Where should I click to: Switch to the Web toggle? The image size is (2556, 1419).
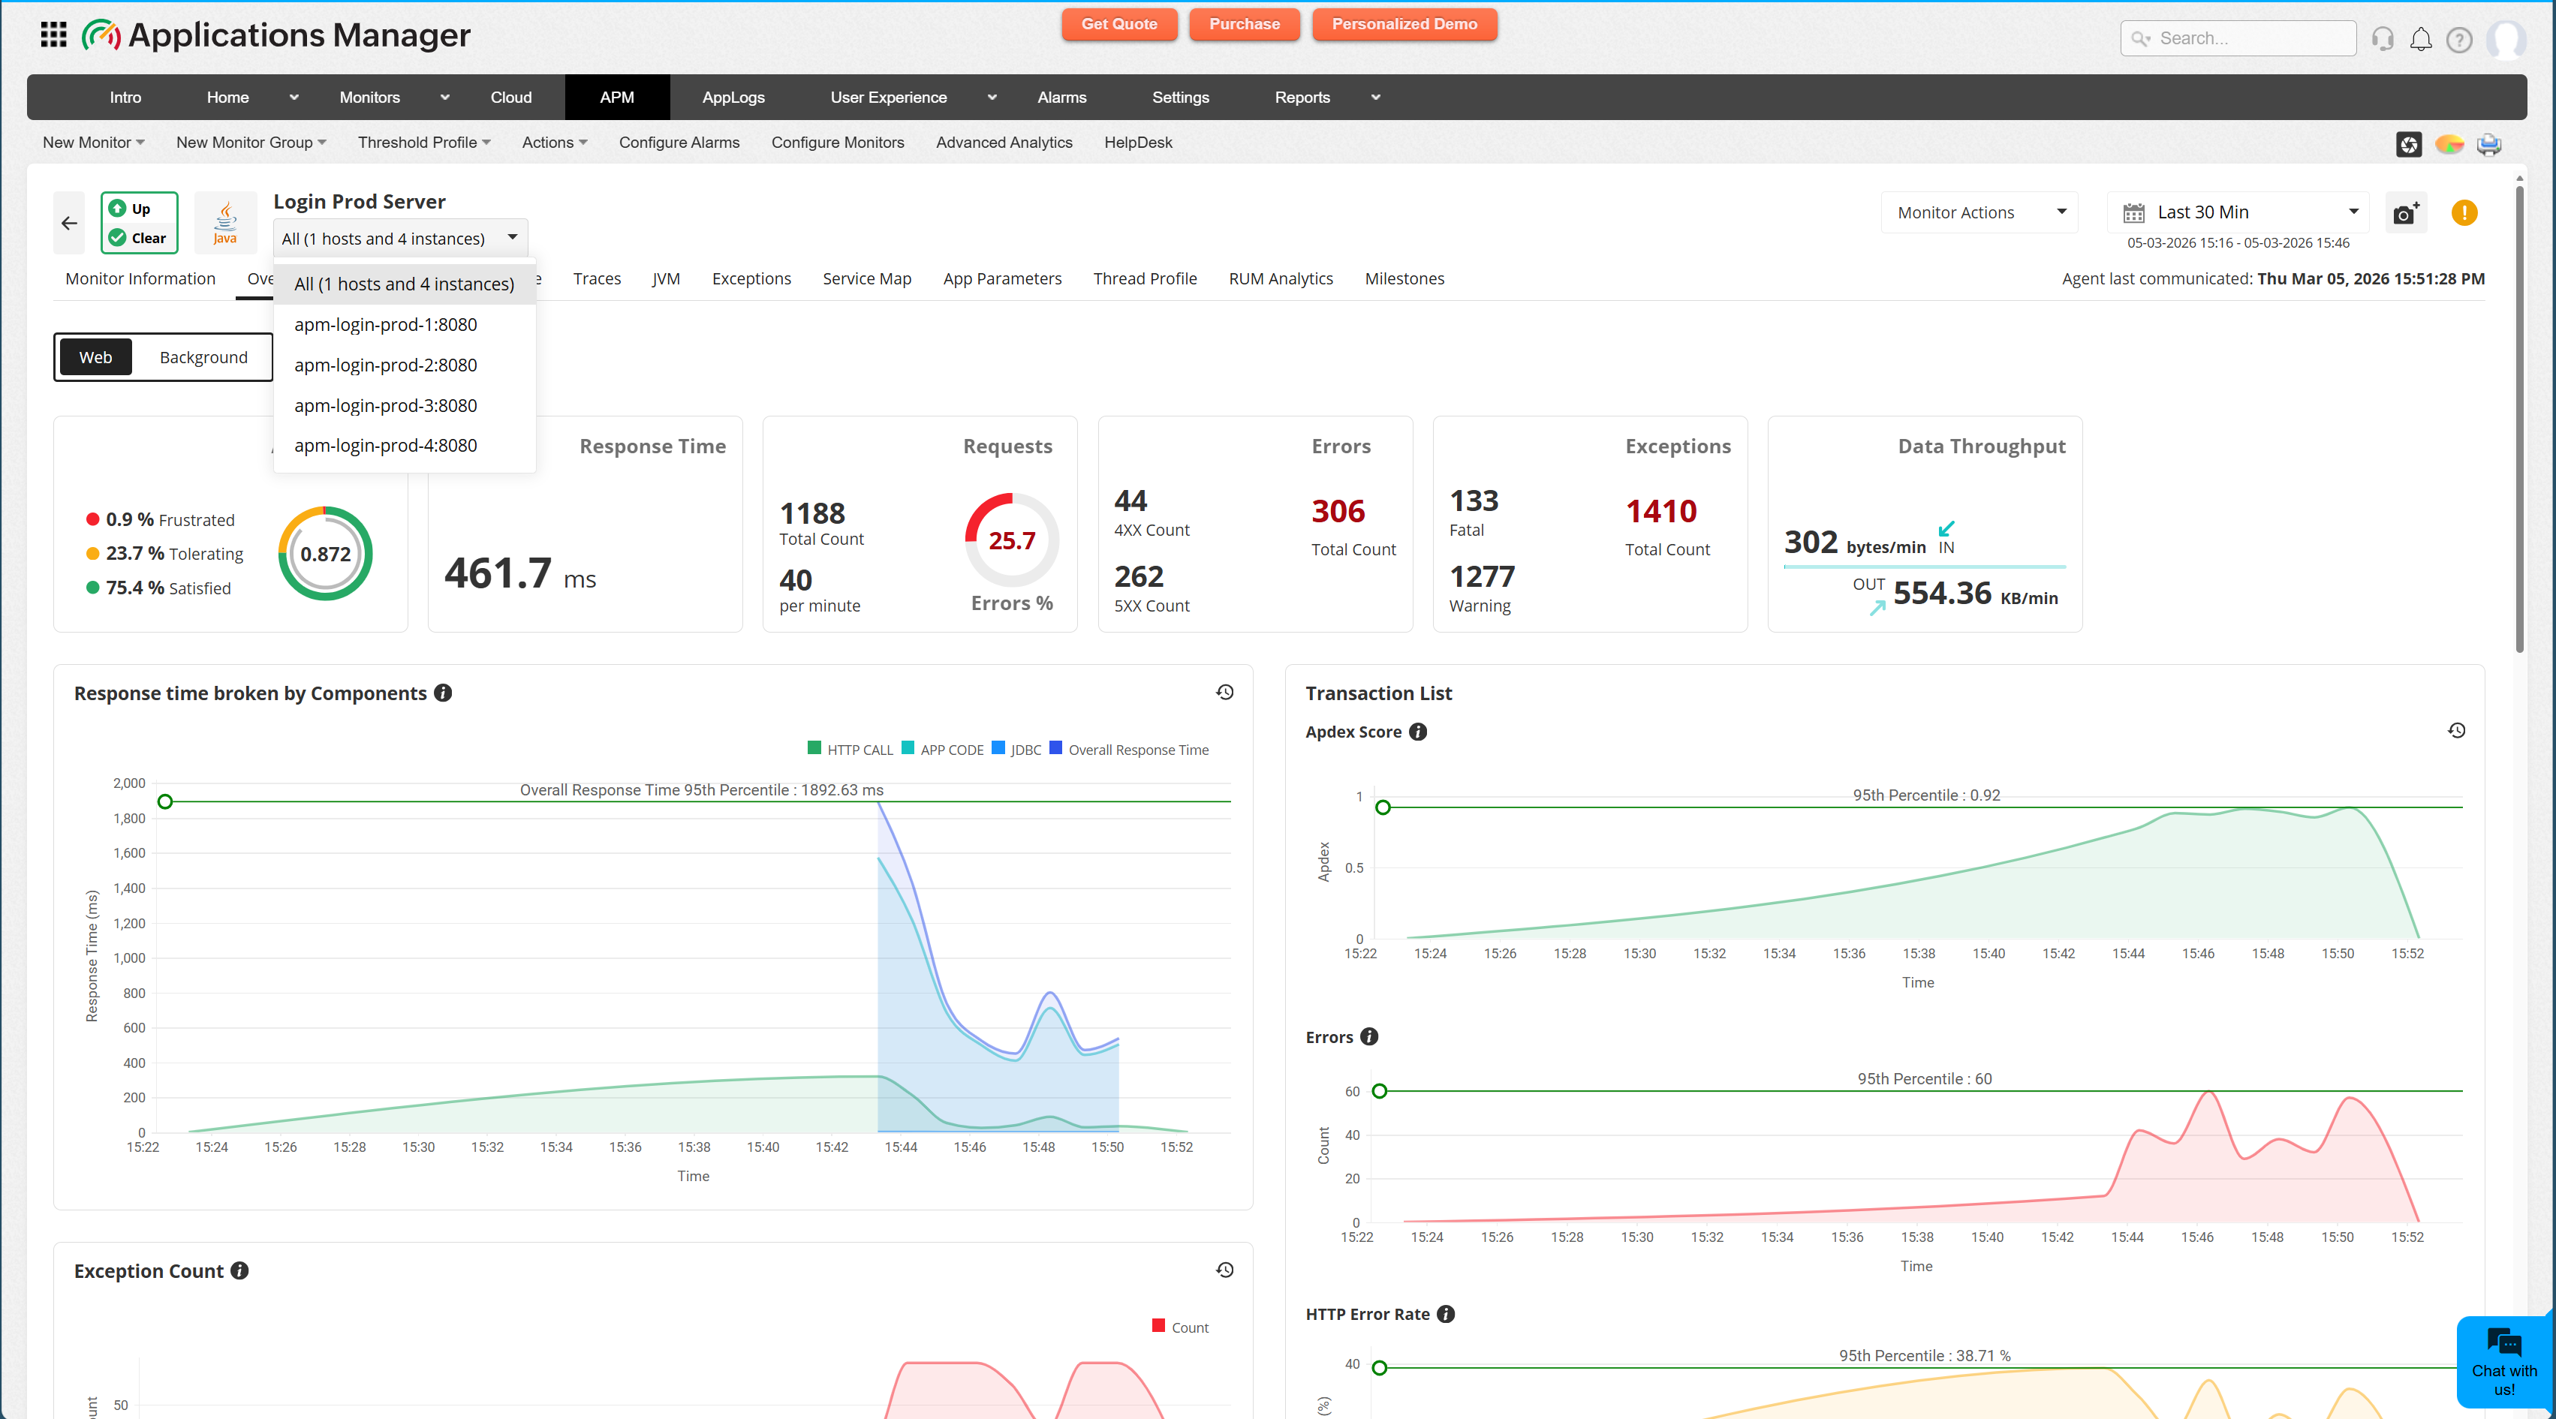pos(95,357)
